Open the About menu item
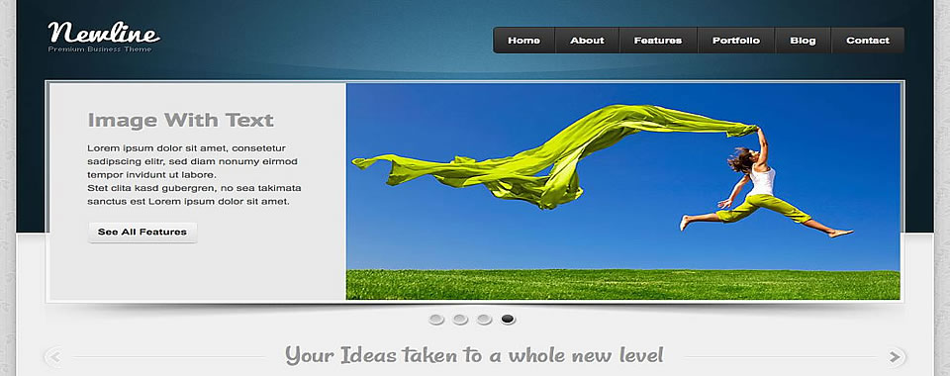Screen dimensions: 950x376 tap(587, 41)
